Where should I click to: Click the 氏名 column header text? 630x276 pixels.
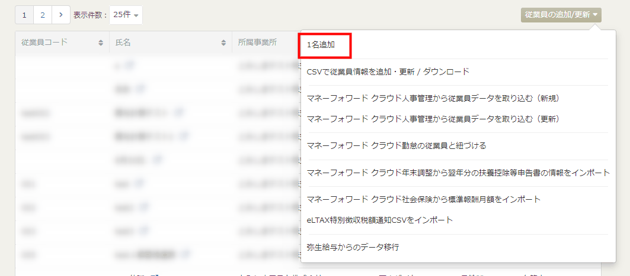[x=123, y=42]
